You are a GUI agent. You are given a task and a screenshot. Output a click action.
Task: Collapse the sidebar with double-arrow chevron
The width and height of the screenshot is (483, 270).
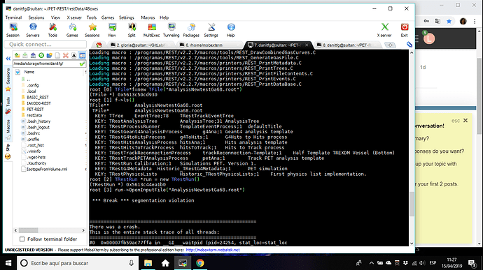[8, 59]
